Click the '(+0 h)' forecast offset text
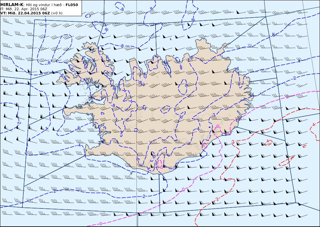320x227 pixels. click(x=57, y=13)
